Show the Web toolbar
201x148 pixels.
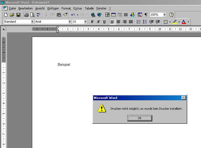point(99,15)
